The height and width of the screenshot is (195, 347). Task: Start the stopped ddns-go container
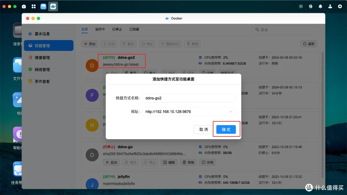click(111, 162)
